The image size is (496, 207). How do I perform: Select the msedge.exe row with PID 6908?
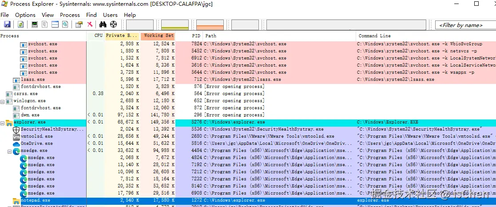pyautogui.click(x=248, y=193)
